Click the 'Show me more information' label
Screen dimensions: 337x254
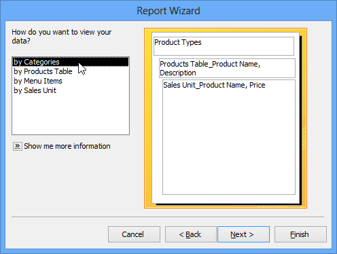[x=67, y=146]
